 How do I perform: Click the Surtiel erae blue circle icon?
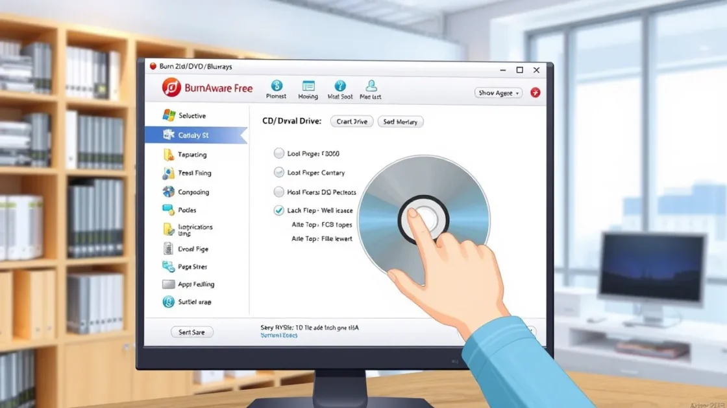click(169, 302)
